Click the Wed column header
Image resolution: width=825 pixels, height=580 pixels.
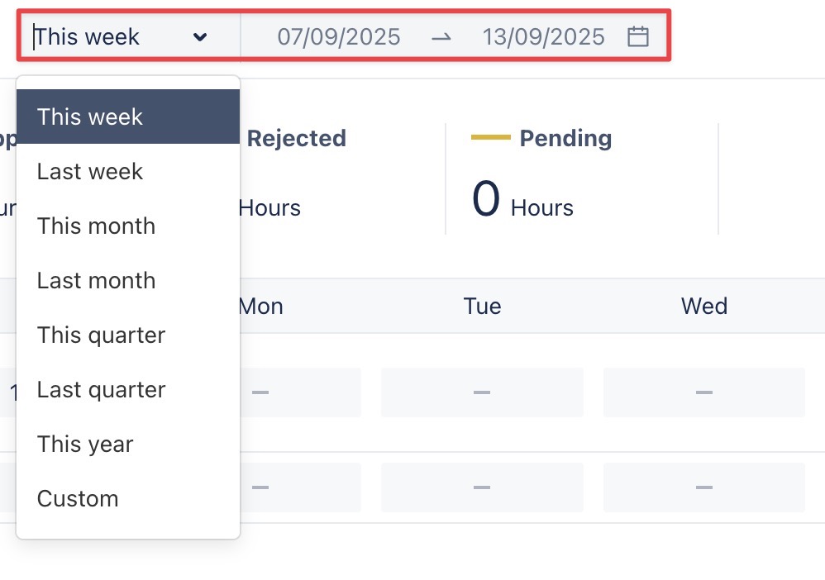703,307
